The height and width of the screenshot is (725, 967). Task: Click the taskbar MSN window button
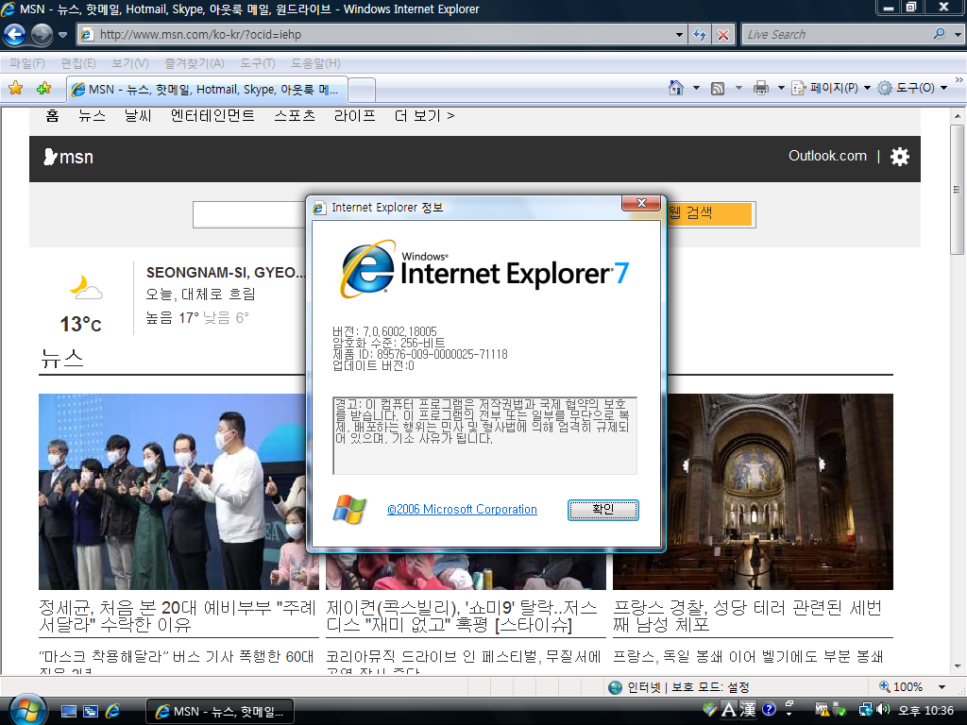(x=219, y=712)
